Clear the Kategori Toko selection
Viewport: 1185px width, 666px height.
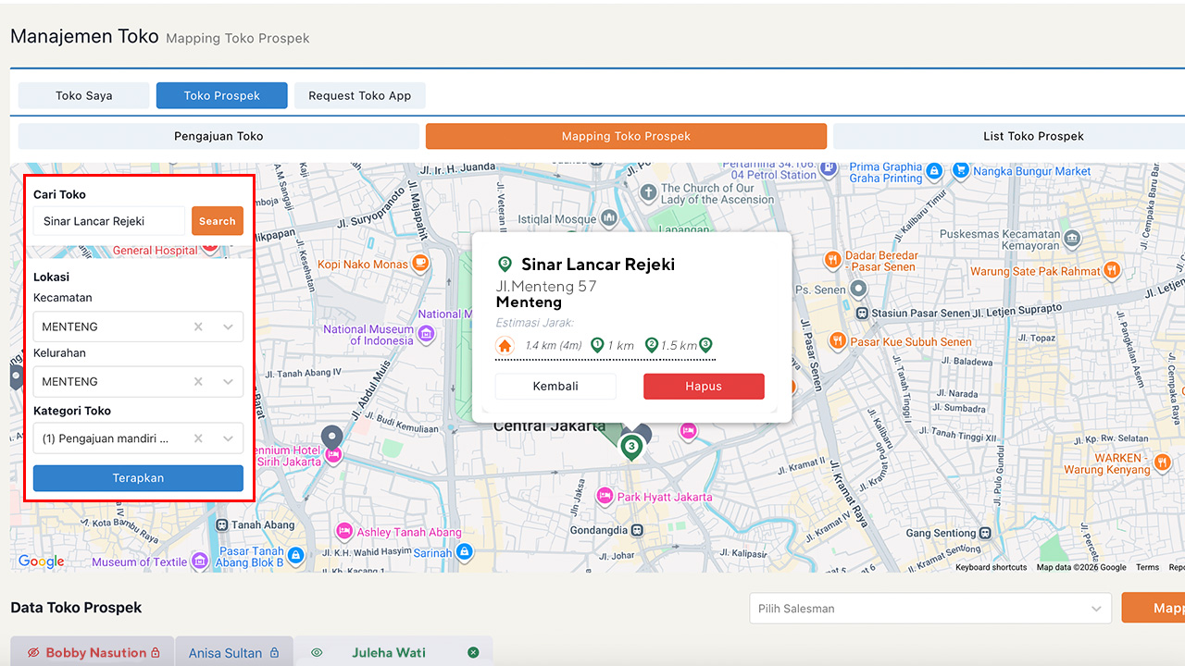pyautogui.click(x=198, y=438)
